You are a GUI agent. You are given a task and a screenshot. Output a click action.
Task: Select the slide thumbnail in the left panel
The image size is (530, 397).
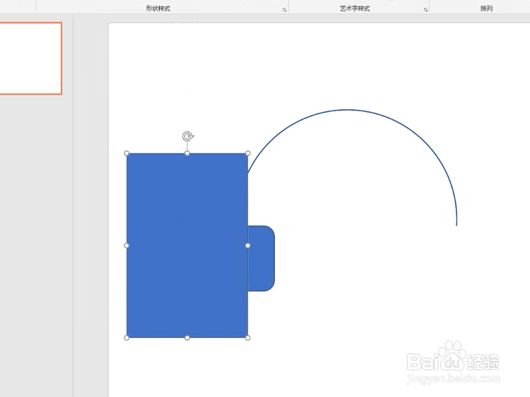click(x=30, y=58)
